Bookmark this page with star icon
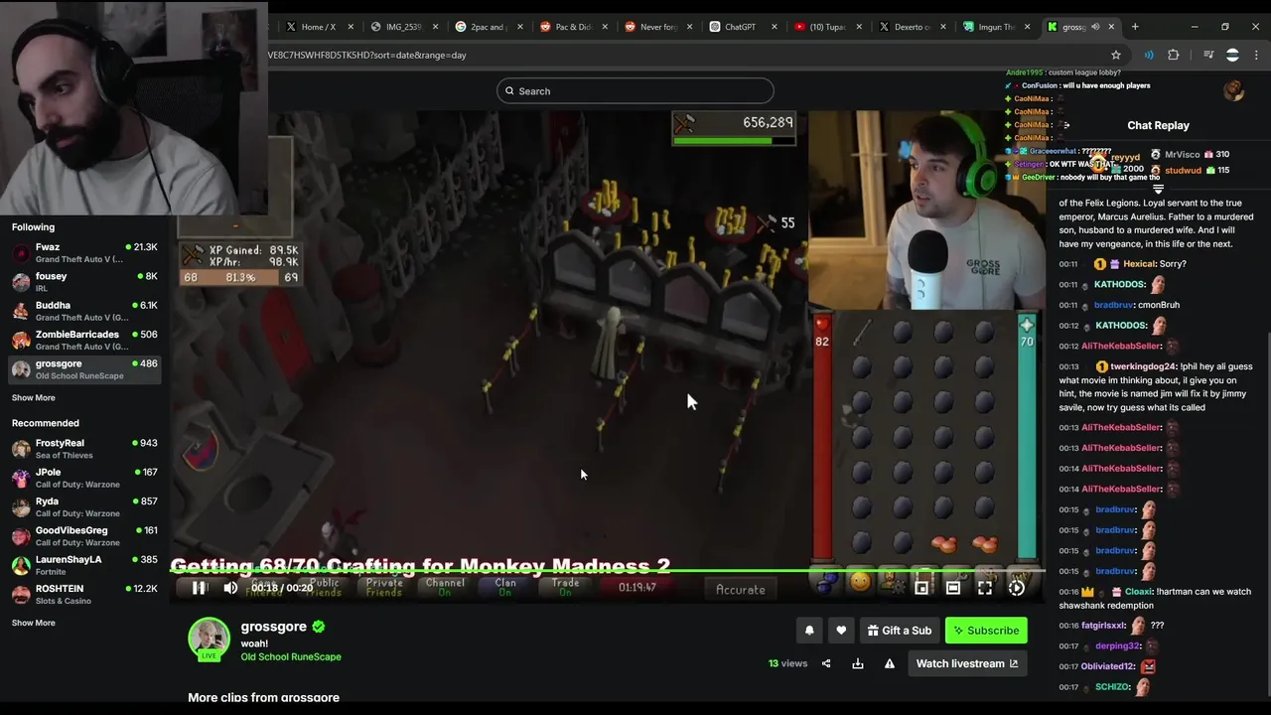The width and height of the screenshot is (1271, 715). [x=1116, y=55]
